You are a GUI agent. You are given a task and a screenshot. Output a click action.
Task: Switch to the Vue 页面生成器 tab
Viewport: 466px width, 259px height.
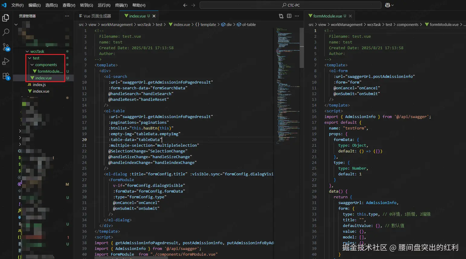[95, 16]
